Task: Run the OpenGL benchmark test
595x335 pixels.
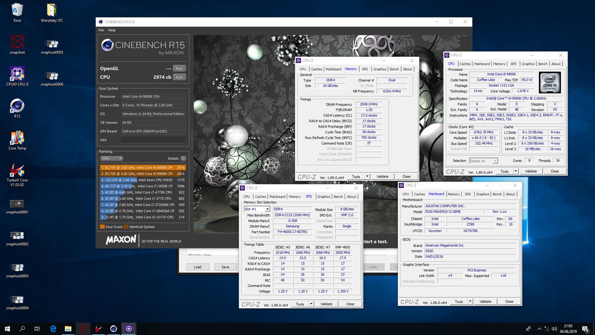Action: click(179, 68)
